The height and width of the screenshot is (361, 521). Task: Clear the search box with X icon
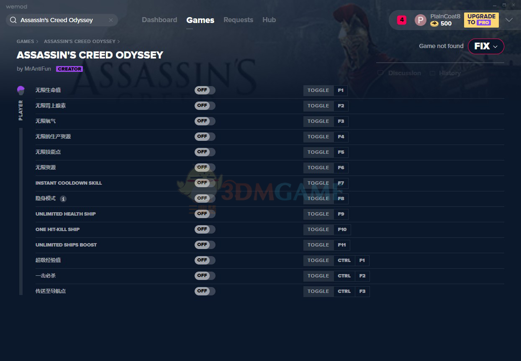point(111,20)
